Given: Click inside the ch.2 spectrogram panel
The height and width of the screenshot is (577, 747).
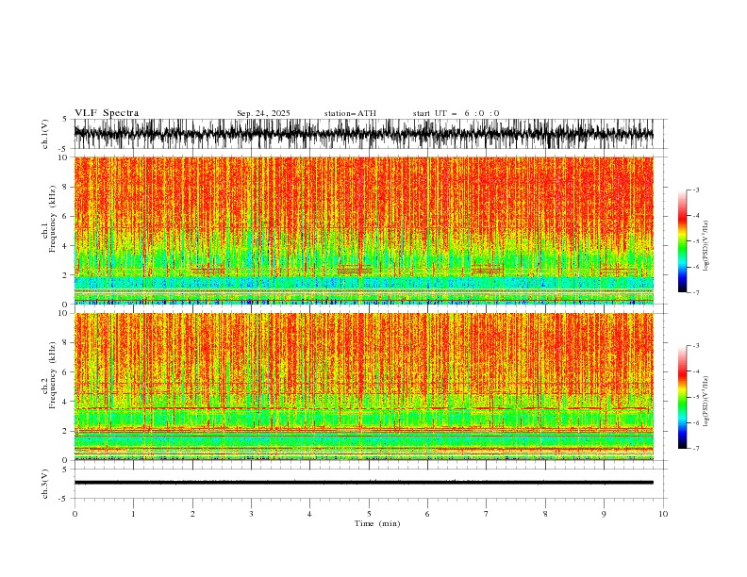Looking at the screenshot, I should (x=363, y=387).
